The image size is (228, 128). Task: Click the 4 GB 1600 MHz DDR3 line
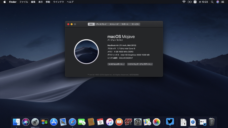coord(124,52)
